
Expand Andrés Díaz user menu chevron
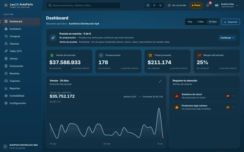[x=237, y=5]
